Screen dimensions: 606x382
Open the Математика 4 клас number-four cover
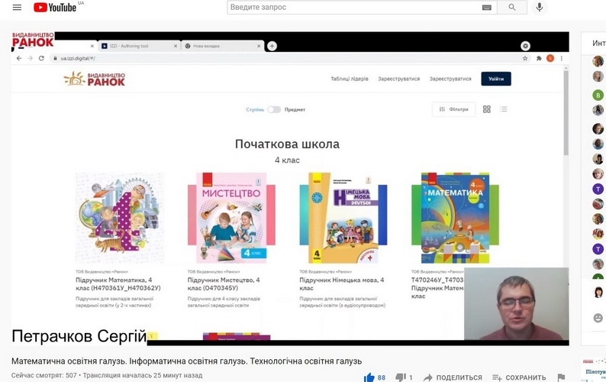tap(120, 218)
